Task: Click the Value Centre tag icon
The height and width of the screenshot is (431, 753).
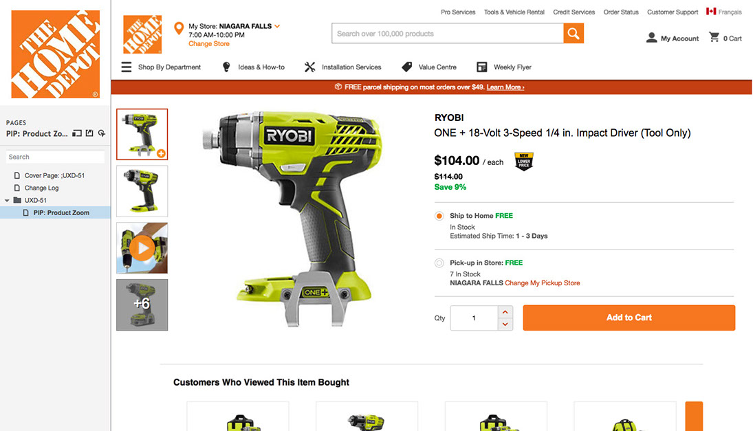Action: coord(406,67)
